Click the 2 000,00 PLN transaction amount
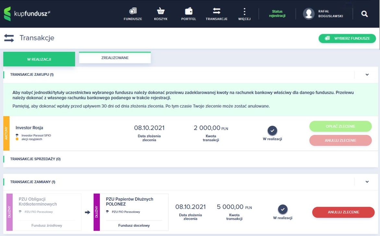This screenshot has width=380, height=236. 211,128
